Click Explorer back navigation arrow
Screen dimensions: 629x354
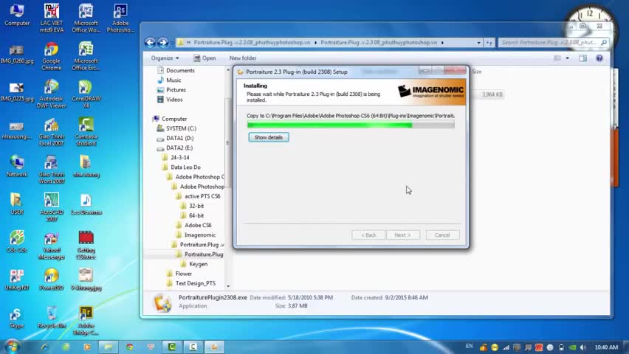pyautogui.click(x=150, y=42)
